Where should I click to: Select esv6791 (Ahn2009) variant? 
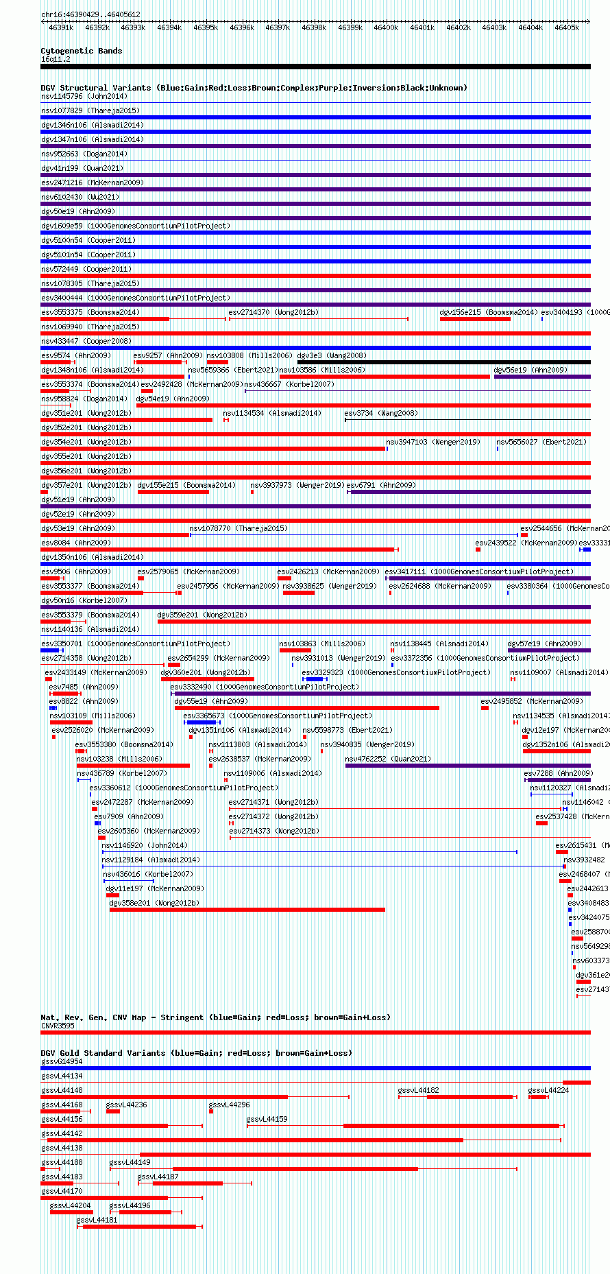click(380, 485)
